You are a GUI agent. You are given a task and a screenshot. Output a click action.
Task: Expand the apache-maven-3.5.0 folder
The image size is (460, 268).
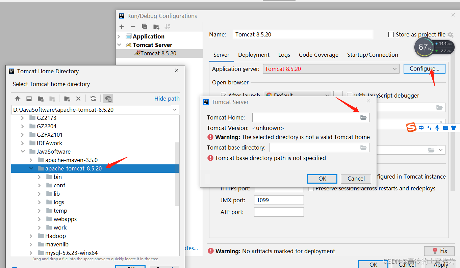(x=31, y=160)
